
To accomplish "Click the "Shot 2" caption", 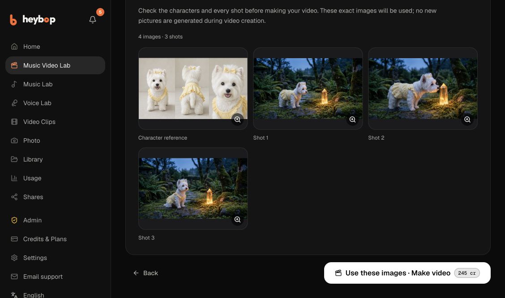I will point(376,138).
